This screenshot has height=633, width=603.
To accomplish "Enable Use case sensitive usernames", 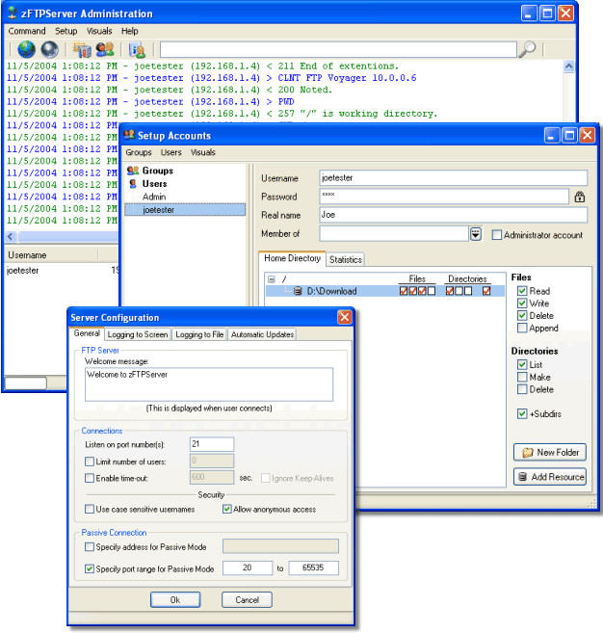I will [x=90, y=509].
